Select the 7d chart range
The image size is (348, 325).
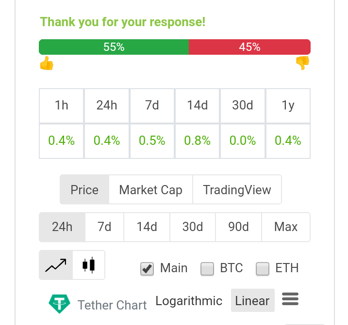coord(104,227)
